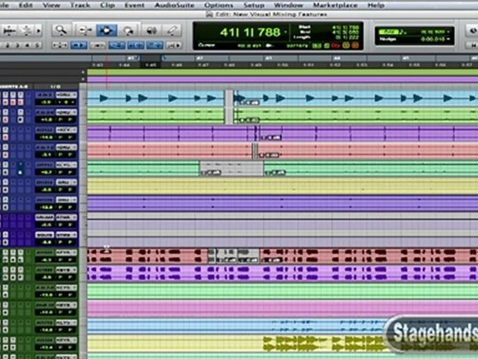
Task: Click the I/O column header
Action: (x=55, y=87)
